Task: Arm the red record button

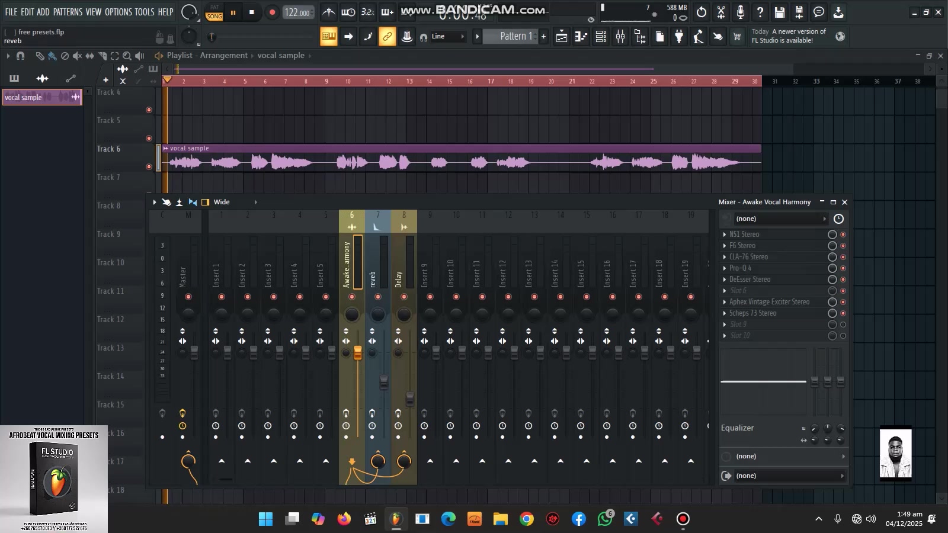Action: (272, 12)
